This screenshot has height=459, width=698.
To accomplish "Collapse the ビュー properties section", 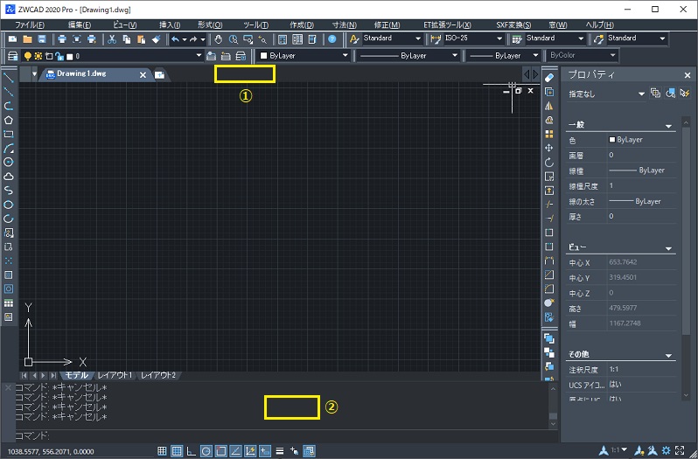I will point(668,248).
